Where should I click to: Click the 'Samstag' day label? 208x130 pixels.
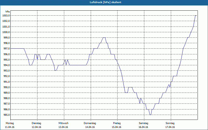coord(144,123)
